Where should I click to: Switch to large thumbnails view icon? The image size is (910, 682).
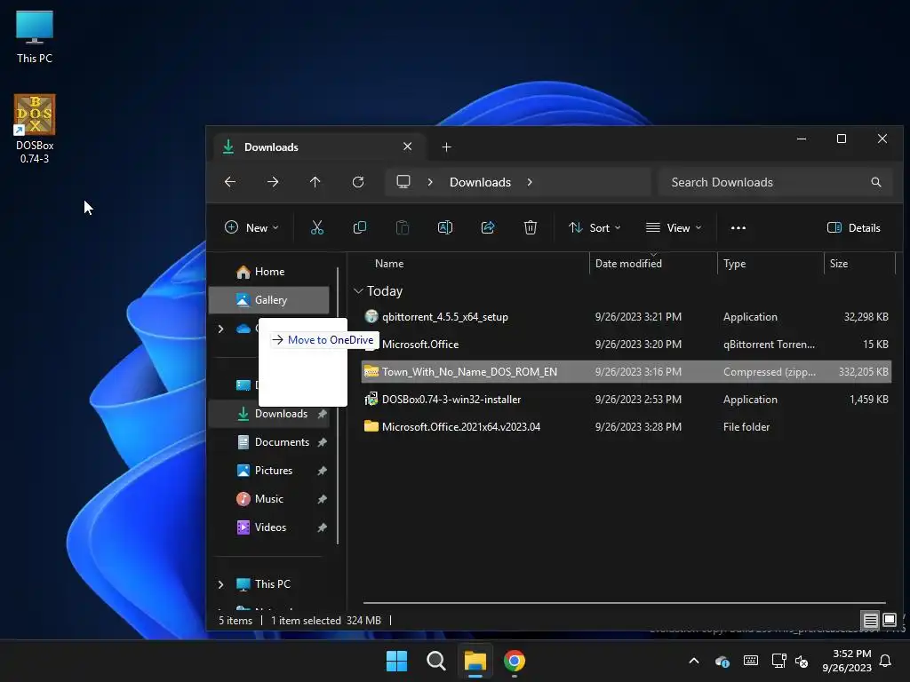pos(889,621)
